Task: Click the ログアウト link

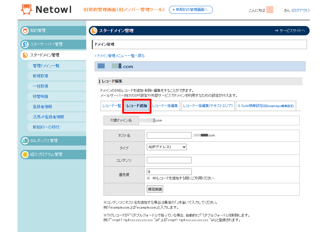Action: point(300,11)
